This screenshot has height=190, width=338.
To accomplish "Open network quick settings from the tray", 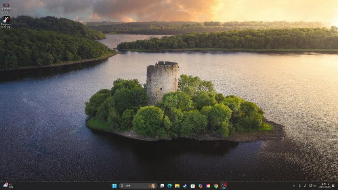I will (x=312, y=186).
